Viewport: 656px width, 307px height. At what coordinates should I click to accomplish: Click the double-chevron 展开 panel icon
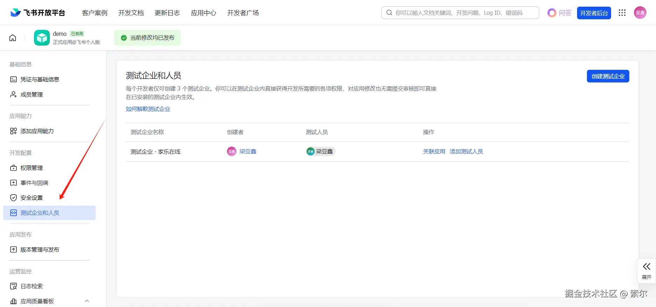(x=647, y=266)
